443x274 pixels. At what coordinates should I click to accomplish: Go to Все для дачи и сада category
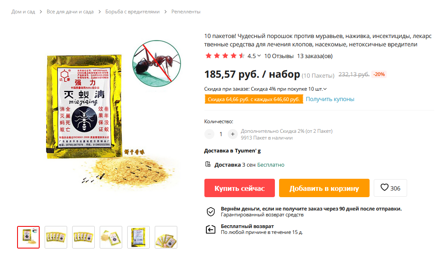[x=70, y=12]
